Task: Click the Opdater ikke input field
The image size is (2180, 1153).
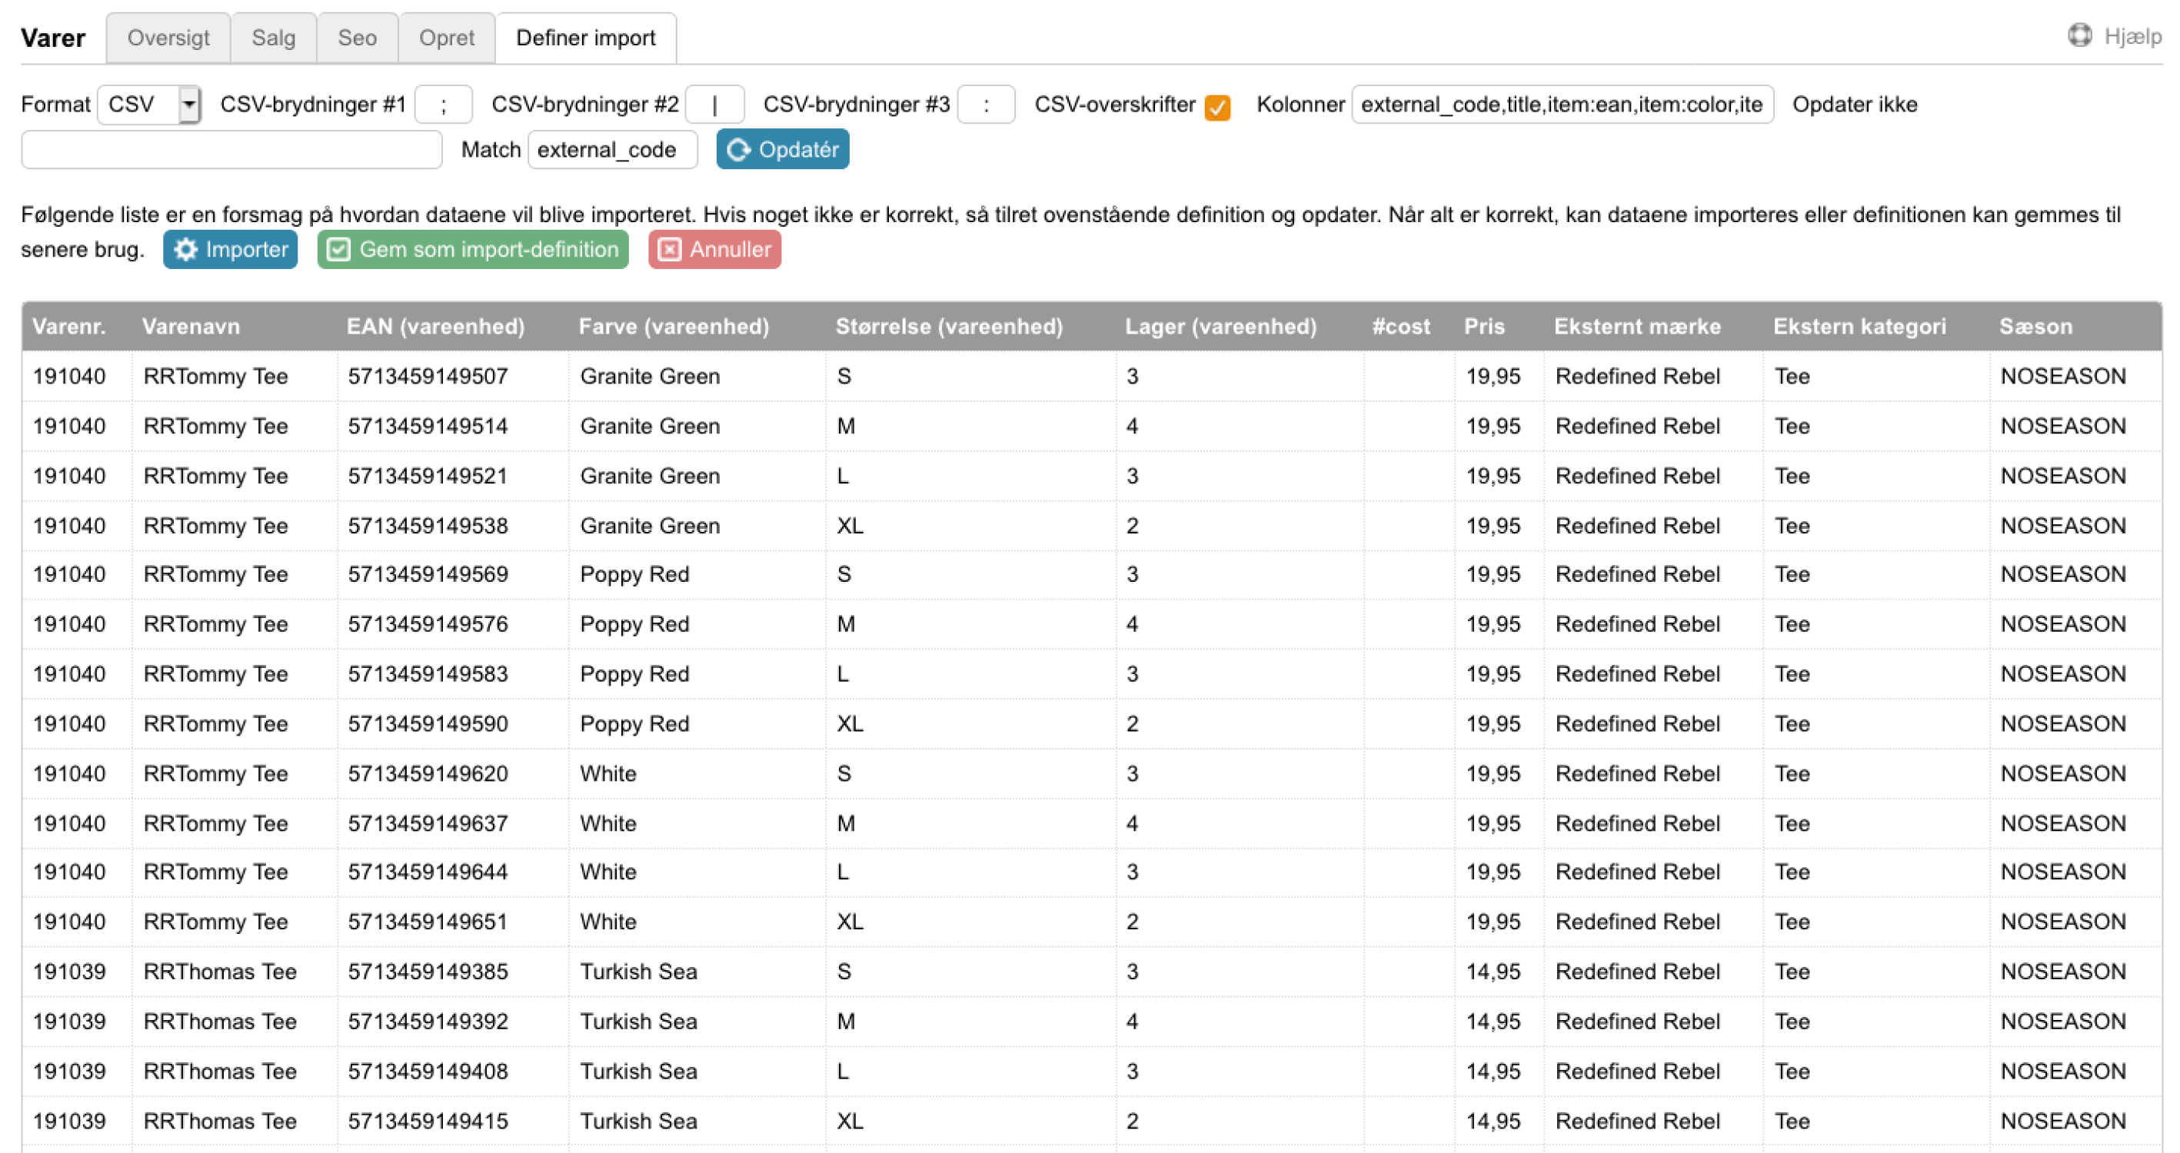Action: [232, 150]
